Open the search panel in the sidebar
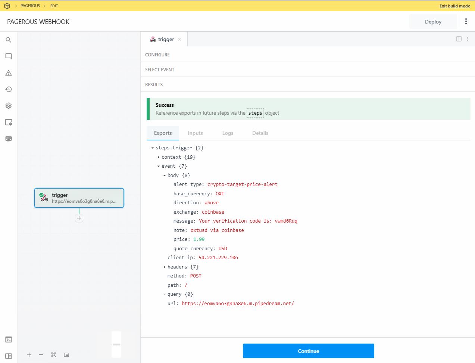The width and height of the screenshot is (475, 363). click(x=8, y=40)
